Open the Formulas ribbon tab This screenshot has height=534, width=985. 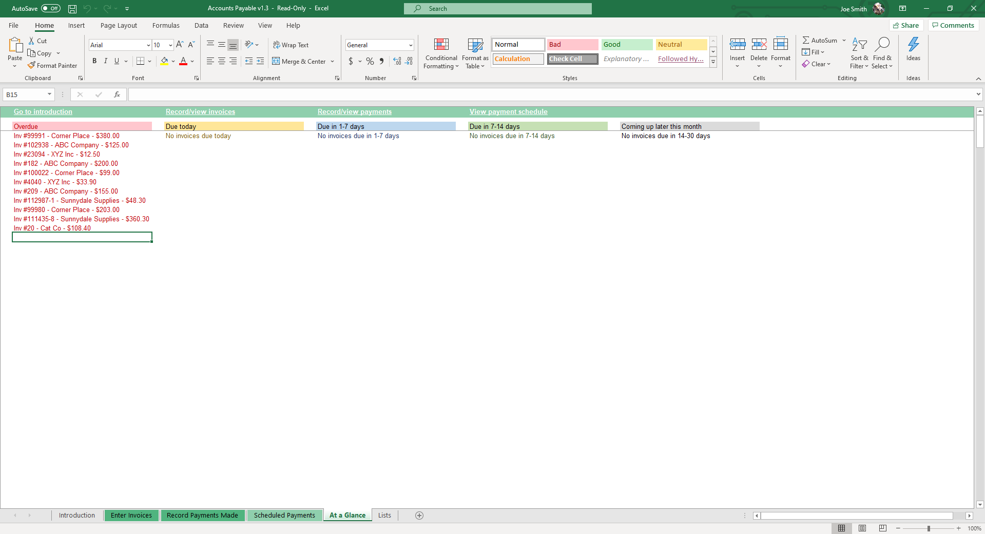pos(166,26)
